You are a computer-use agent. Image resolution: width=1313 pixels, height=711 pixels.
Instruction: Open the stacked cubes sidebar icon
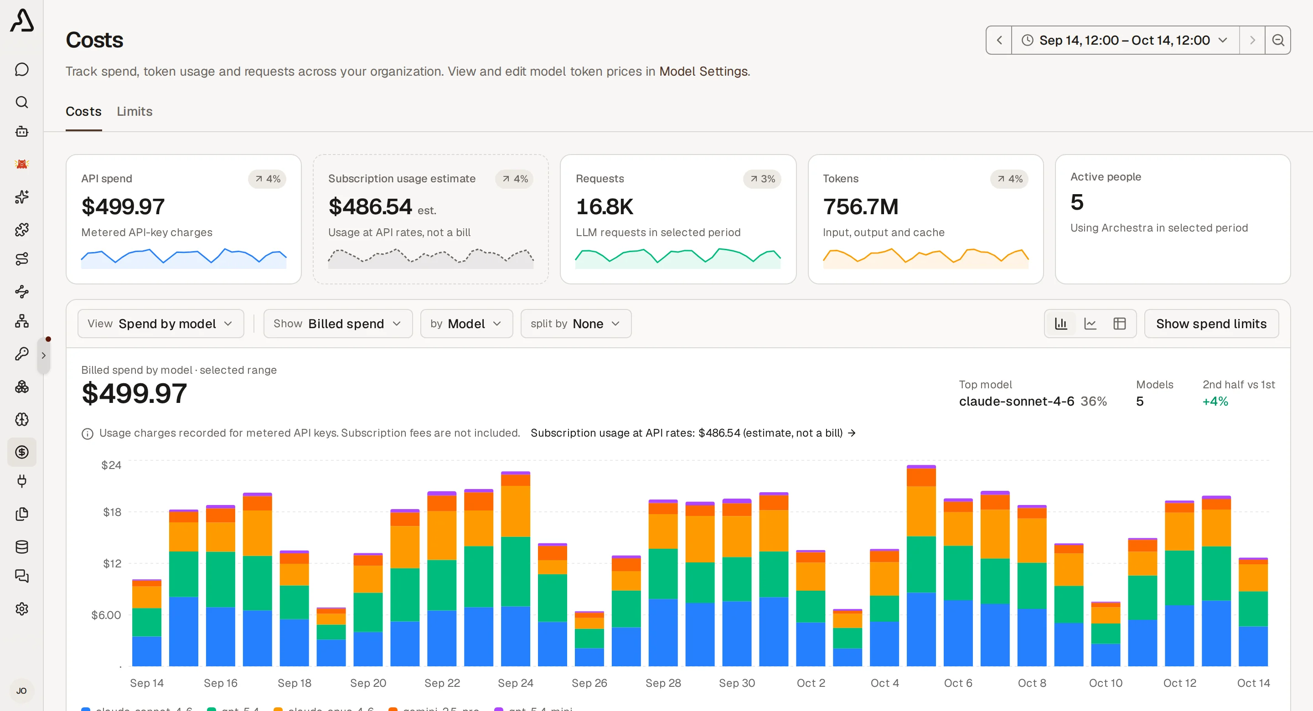[x=21, y=387]
